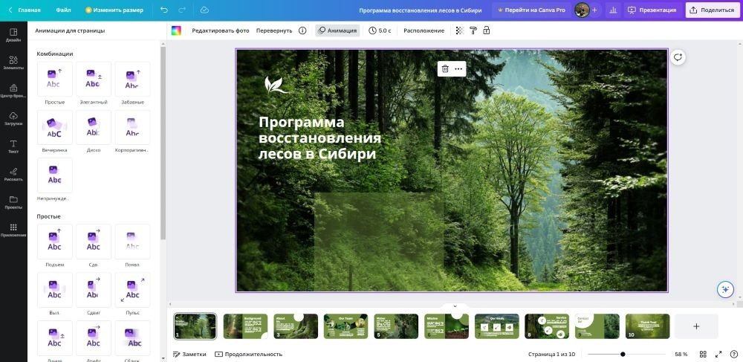The width and height of the screenshot is (743, 362).
Task: Click the undo arrow
Action: (163, 10)
